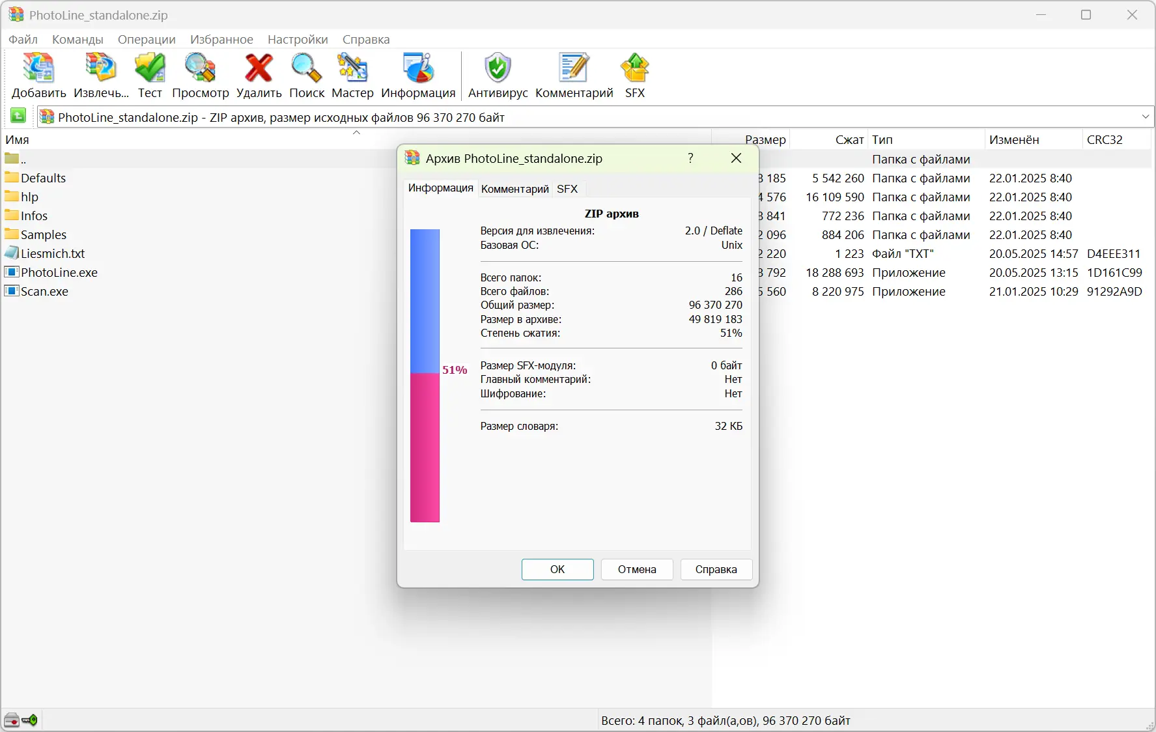Click CRC32 value 91292A9D

(x=1114, y=291)
